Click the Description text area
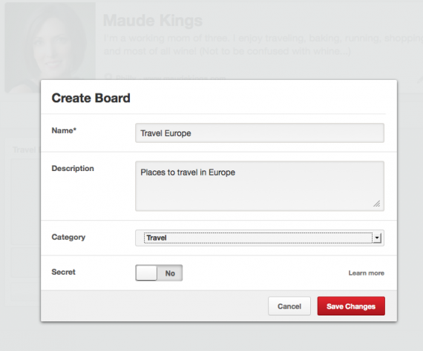This screenshot has height=351, width=423. point(260,186)
